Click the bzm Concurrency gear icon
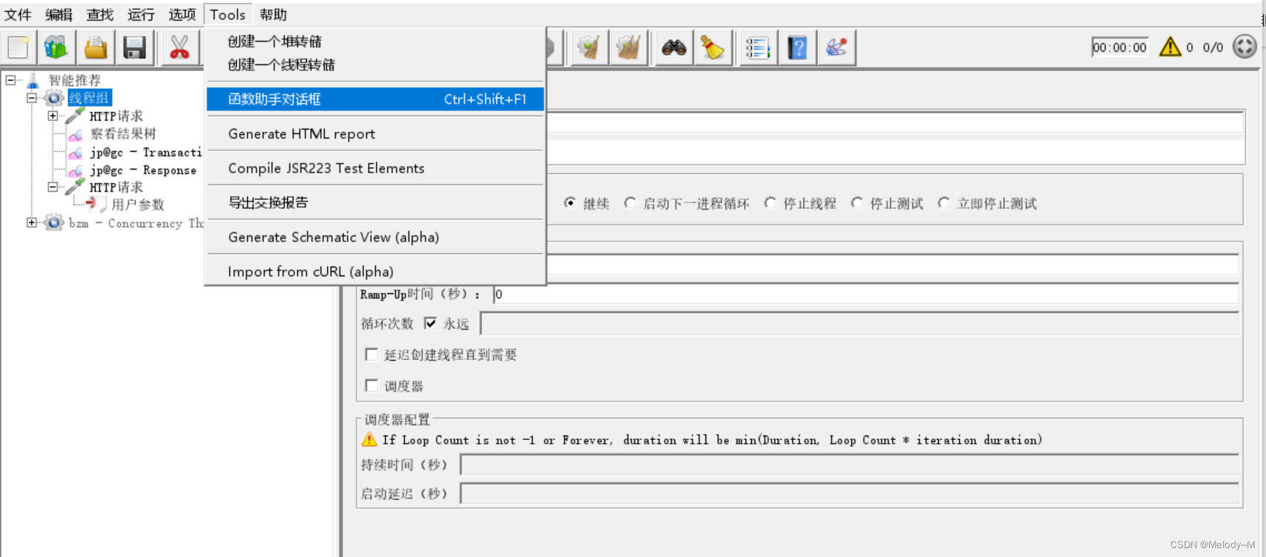This screenshot has height=557, width=1266. [54, 222]
